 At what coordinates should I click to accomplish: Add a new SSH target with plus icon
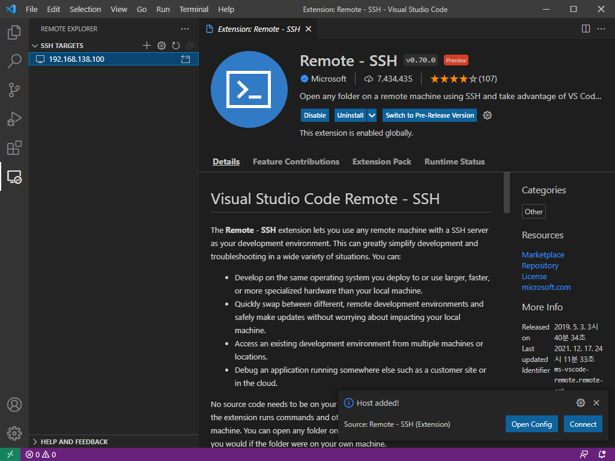click(147, 46)
